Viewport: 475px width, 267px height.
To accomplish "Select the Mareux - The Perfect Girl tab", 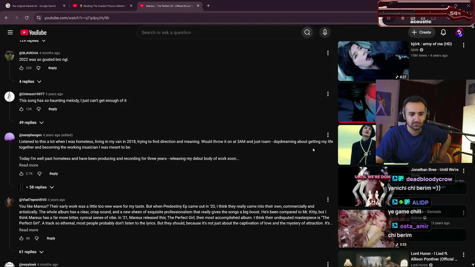I will (x=169, y=6).
